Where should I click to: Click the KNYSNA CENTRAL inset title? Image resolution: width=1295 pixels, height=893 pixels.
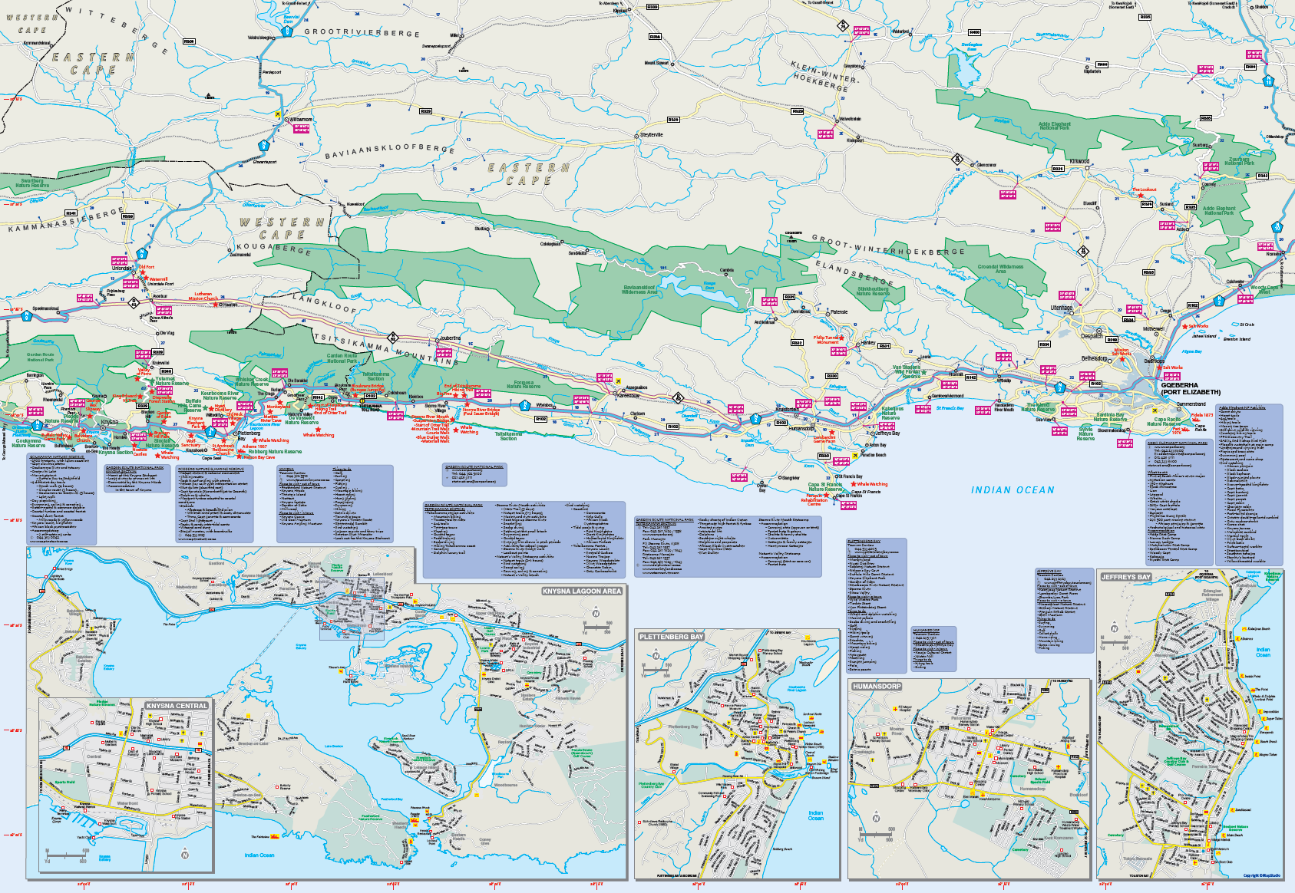pos(177,706)
